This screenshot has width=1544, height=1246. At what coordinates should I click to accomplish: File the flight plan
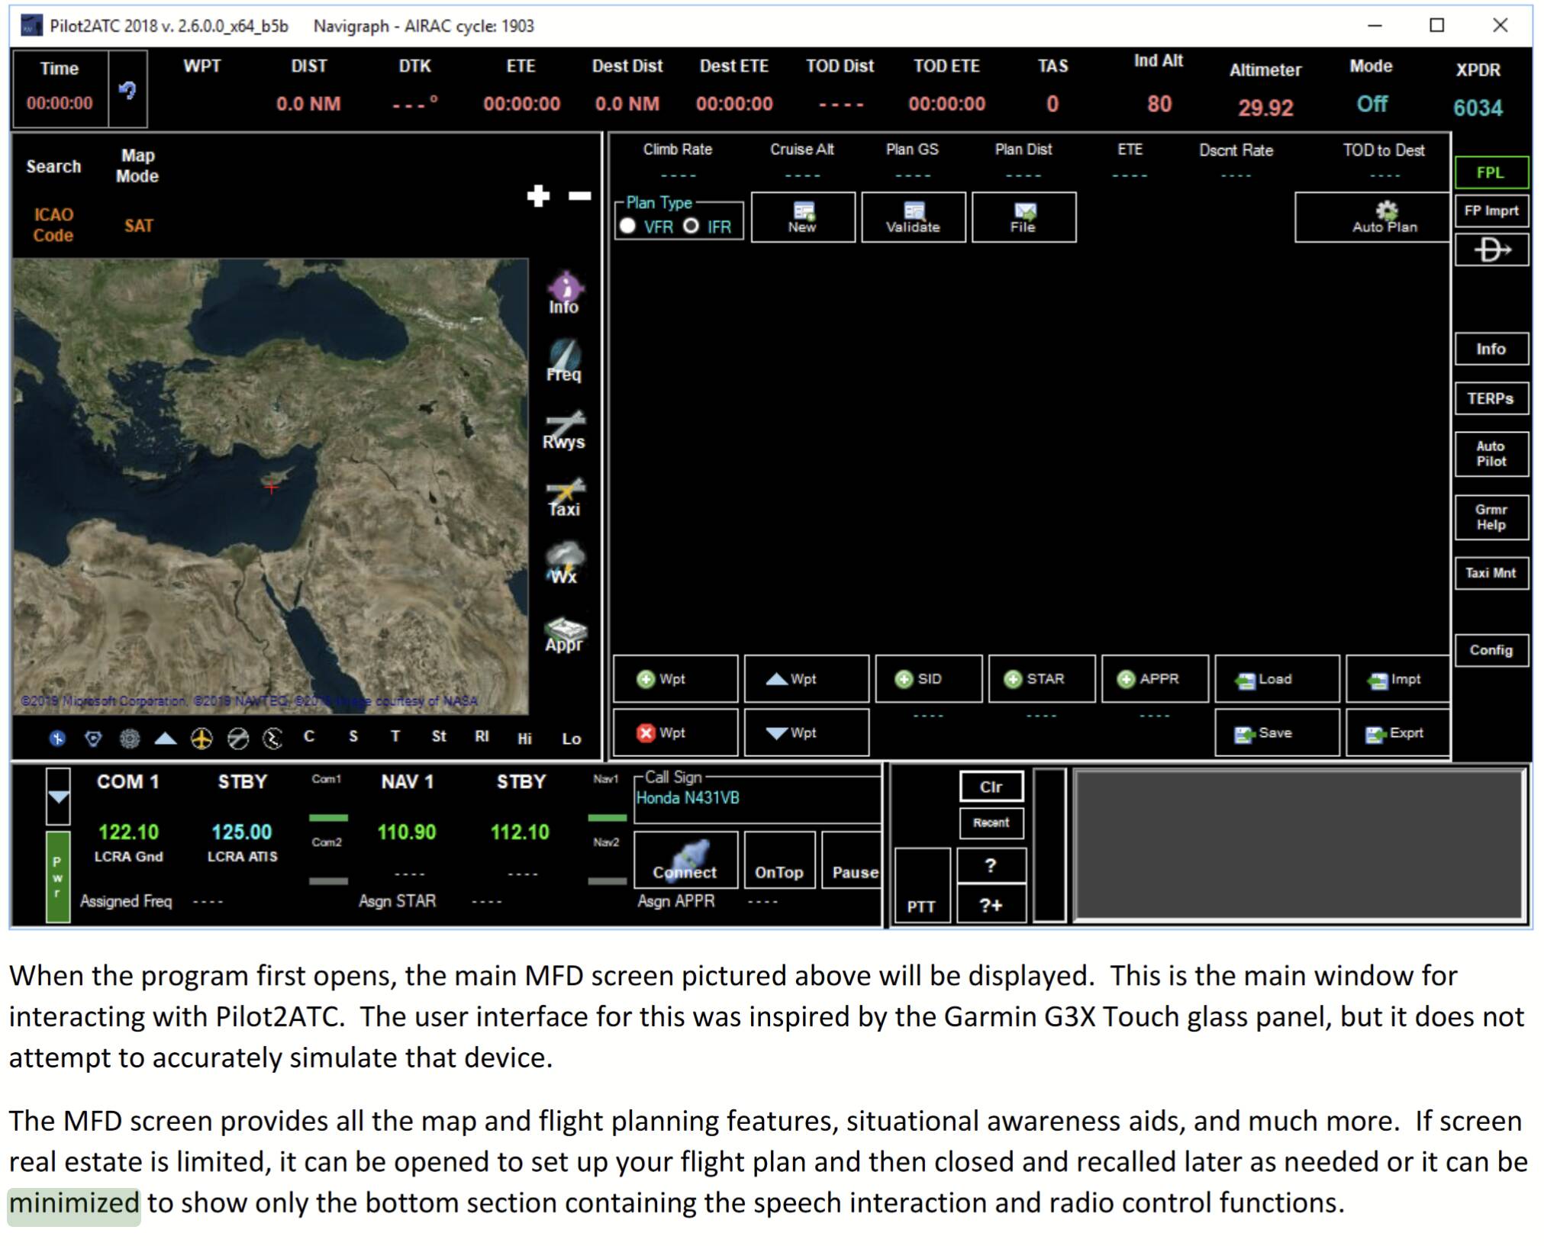(1023, 217)
